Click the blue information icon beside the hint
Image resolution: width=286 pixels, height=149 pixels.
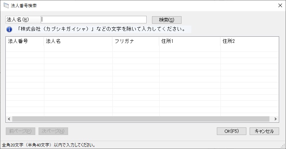9,29
